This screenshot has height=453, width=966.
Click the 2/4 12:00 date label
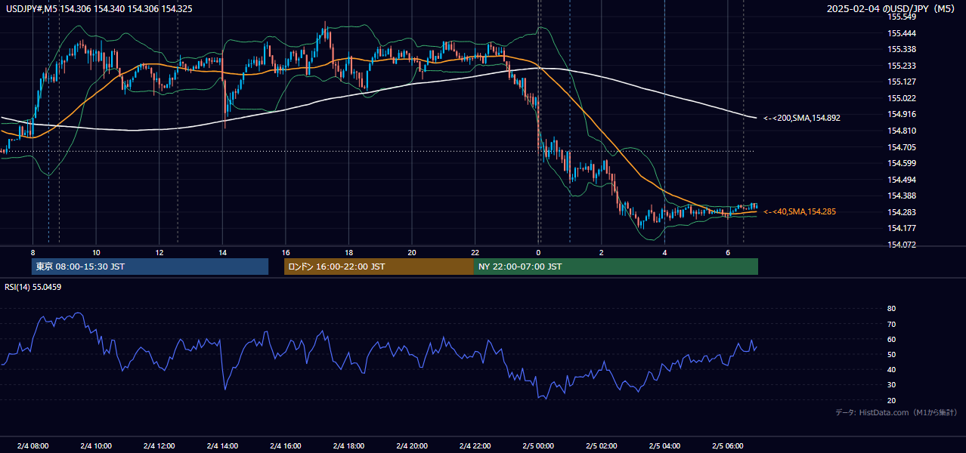click(159, 446)
